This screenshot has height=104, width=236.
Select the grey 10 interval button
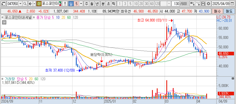pyautogui.click(x=136, y=4)
